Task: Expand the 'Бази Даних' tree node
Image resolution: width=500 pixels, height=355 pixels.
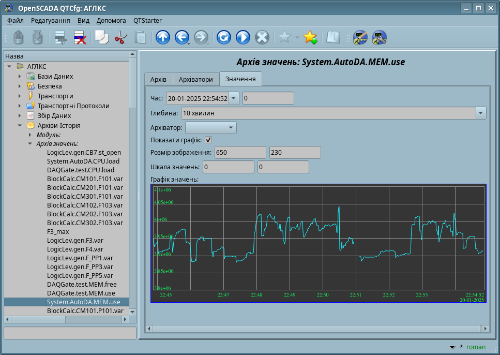Action: [20, 77]
